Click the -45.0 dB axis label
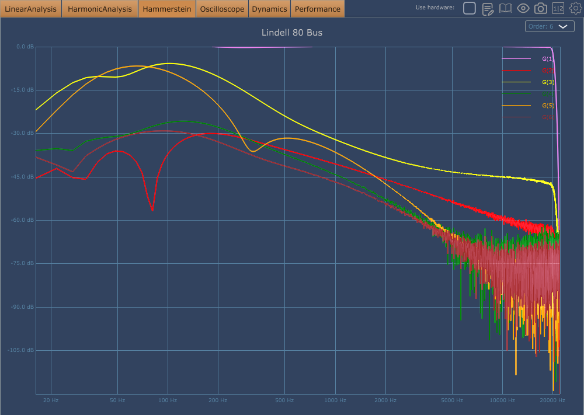This screenshot has height=415, width=584. coord(23,177)
